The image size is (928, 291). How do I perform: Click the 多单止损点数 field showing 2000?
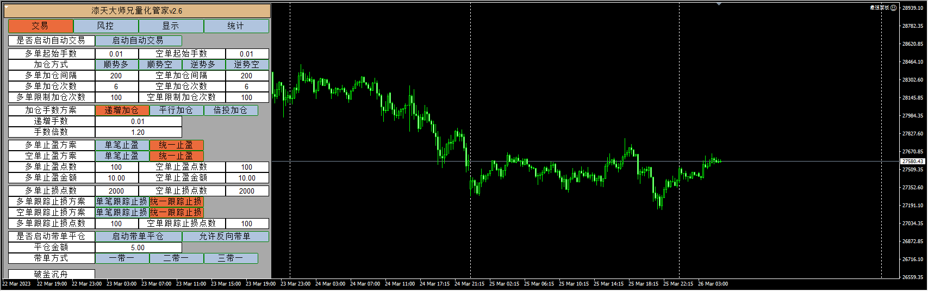[117, 191]
